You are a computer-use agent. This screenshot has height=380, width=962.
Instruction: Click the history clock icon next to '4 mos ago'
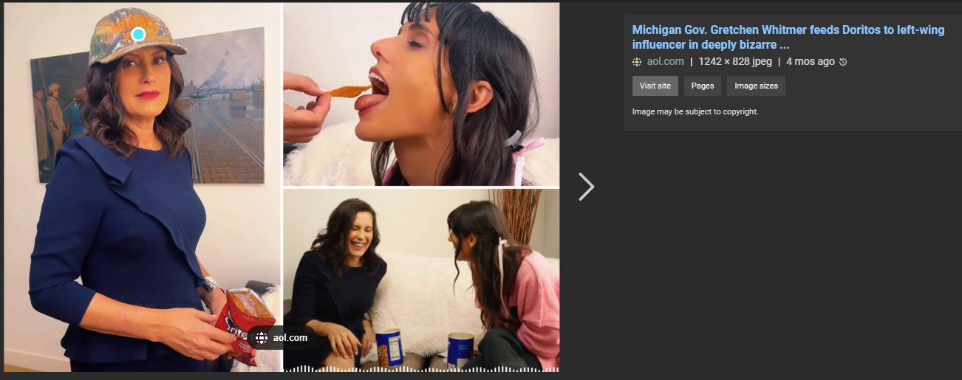[843, 62]
